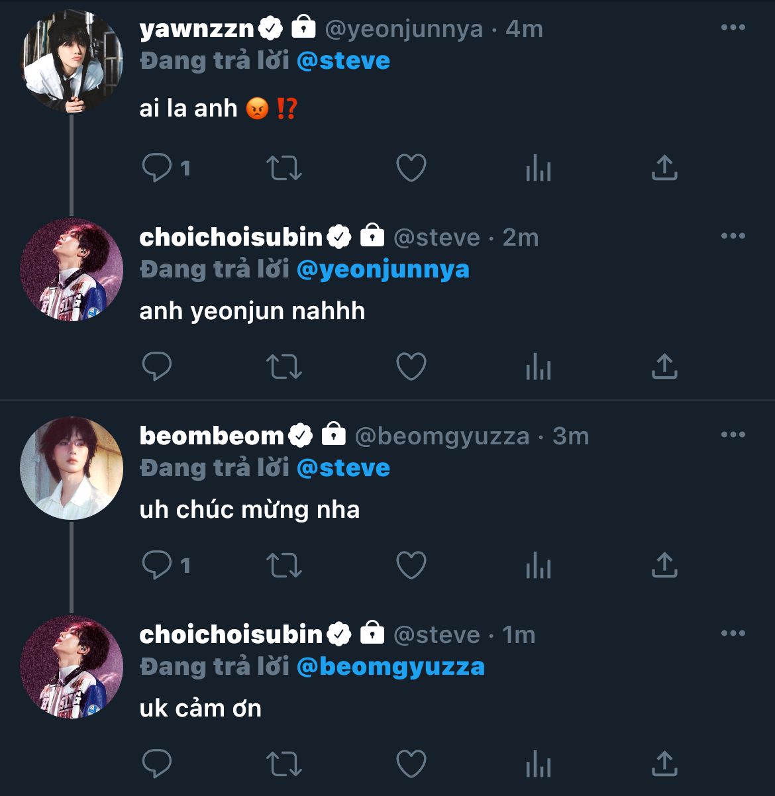Open more options on "uk cảm ơn" tweet

(733, 634)
